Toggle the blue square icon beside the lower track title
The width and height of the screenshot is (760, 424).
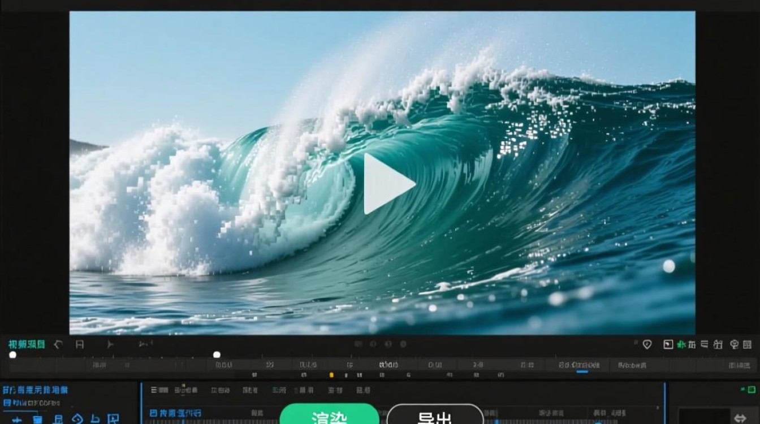[153, 413]
